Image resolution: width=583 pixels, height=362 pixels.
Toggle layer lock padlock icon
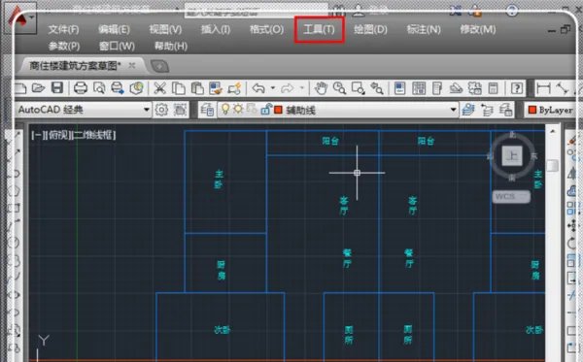265,109
